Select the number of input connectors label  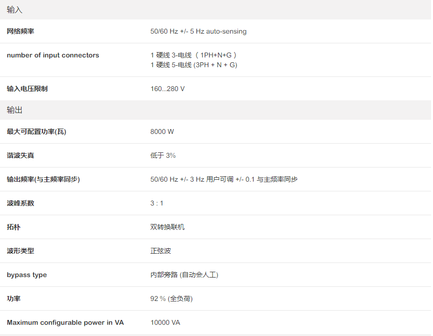(53, 56)
